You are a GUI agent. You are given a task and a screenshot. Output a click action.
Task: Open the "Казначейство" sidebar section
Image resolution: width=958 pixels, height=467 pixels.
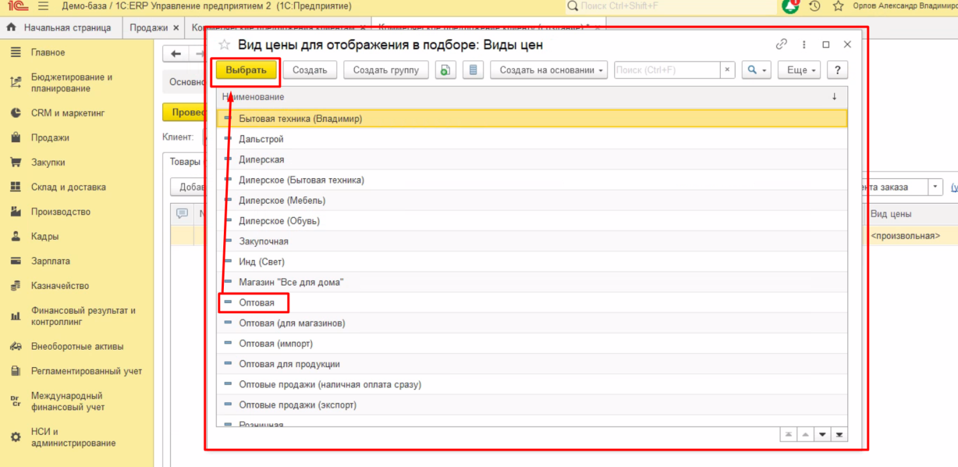tap(60, 285)
